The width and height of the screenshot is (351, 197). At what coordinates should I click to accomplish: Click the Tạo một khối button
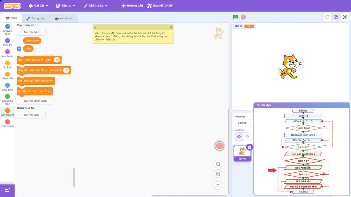click(x=31, y=115)
